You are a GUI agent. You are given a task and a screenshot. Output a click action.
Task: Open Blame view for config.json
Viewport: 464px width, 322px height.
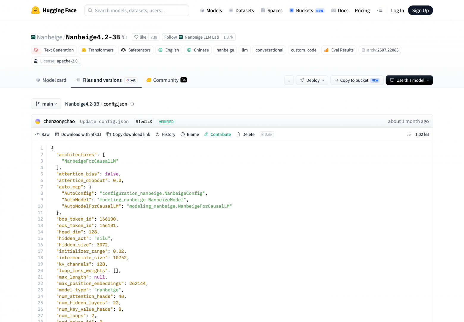pos(190,134)
